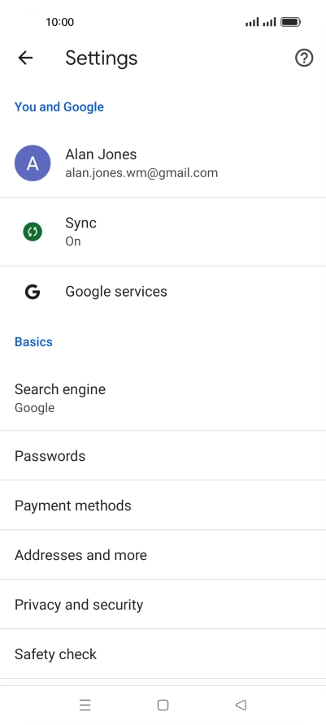326x725 pixels.
Task: Open Passwords settings
Action: click(x=163, y=456)
